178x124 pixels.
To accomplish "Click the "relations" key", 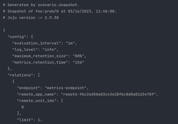I will point(20,75).
